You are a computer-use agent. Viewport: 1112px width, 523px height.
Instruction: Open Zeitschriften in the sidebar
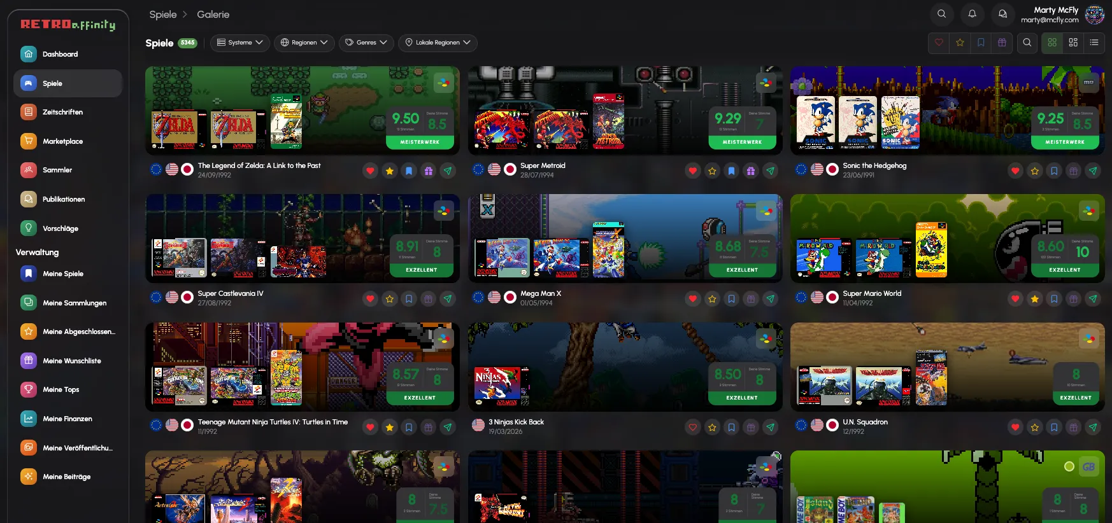(68, 112)
